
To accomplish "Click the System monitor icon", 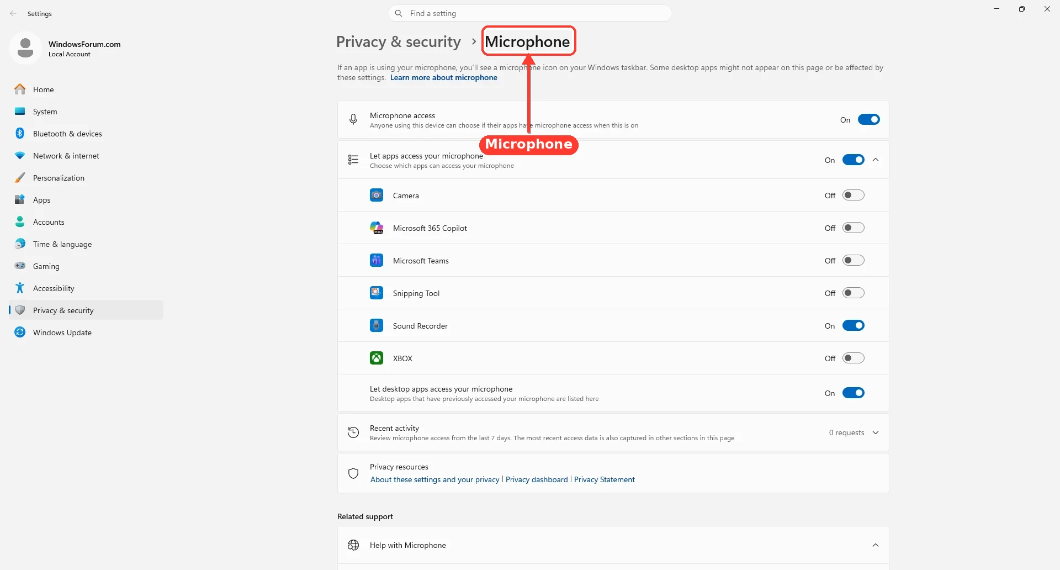I will pyautogui.click(x=20, y=111).
